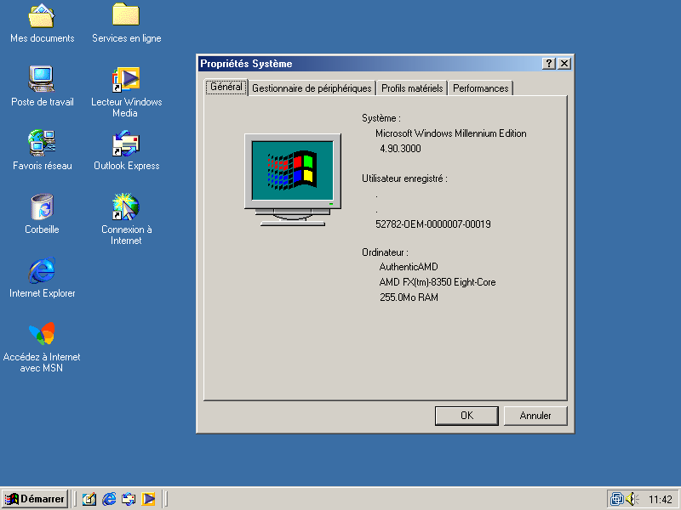The height and width of the screenshot is (510, 681).
Task: Click AMD FX(tm)-8350 Eight-Core text
Action: [438, 282]
